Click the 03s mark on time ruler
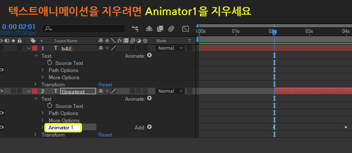This screenshot has width=352, height=153. [x=309, y=31]
